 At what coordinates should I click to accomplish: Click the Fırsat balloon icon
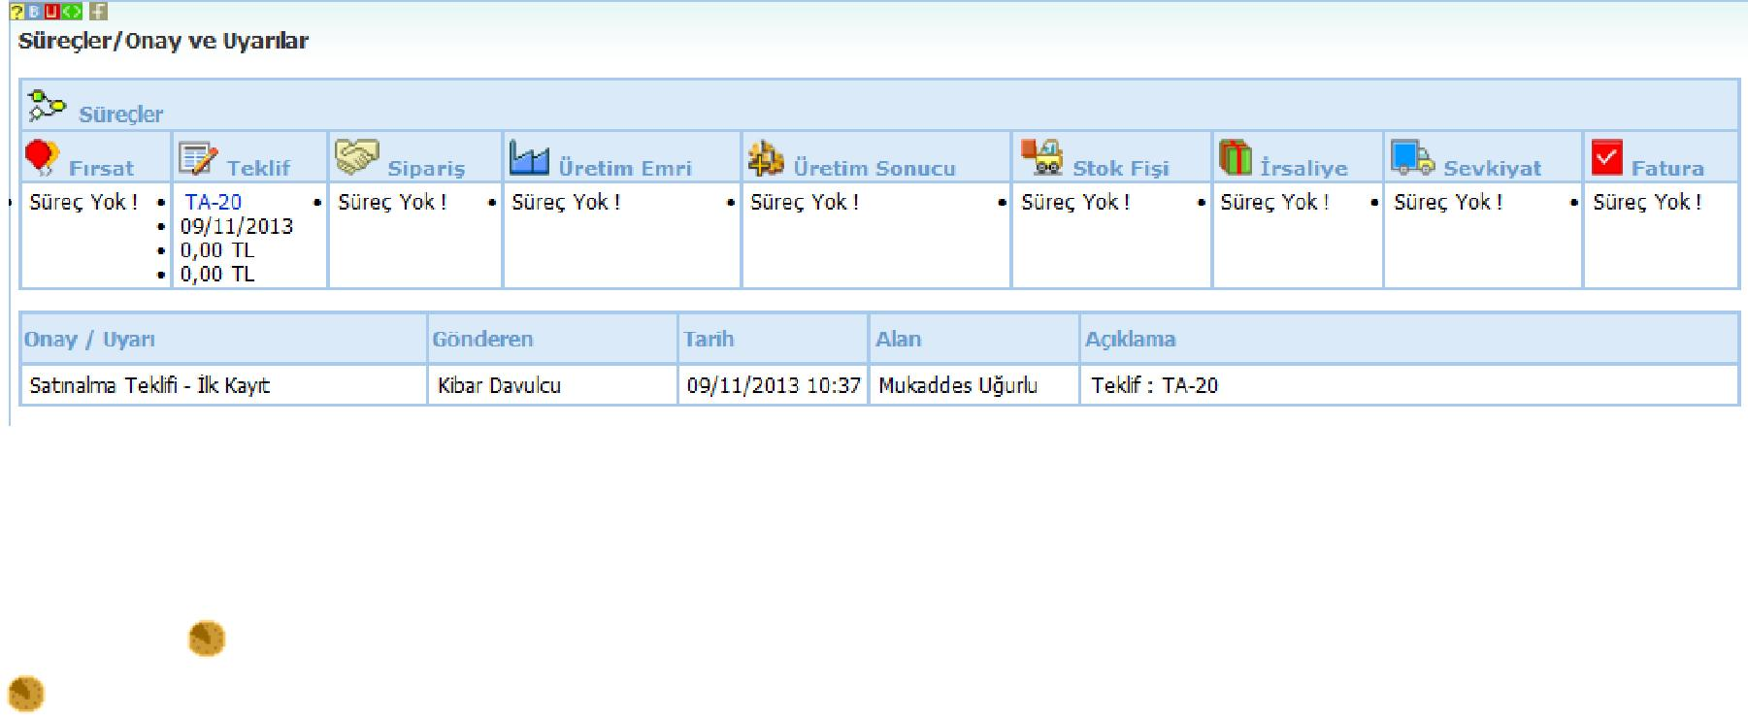pyautogui.click(x=43, y=157)
